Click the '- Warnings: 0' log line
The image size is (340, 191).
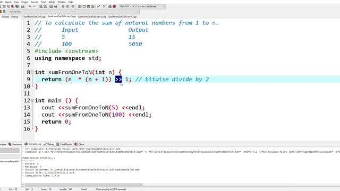32,167
